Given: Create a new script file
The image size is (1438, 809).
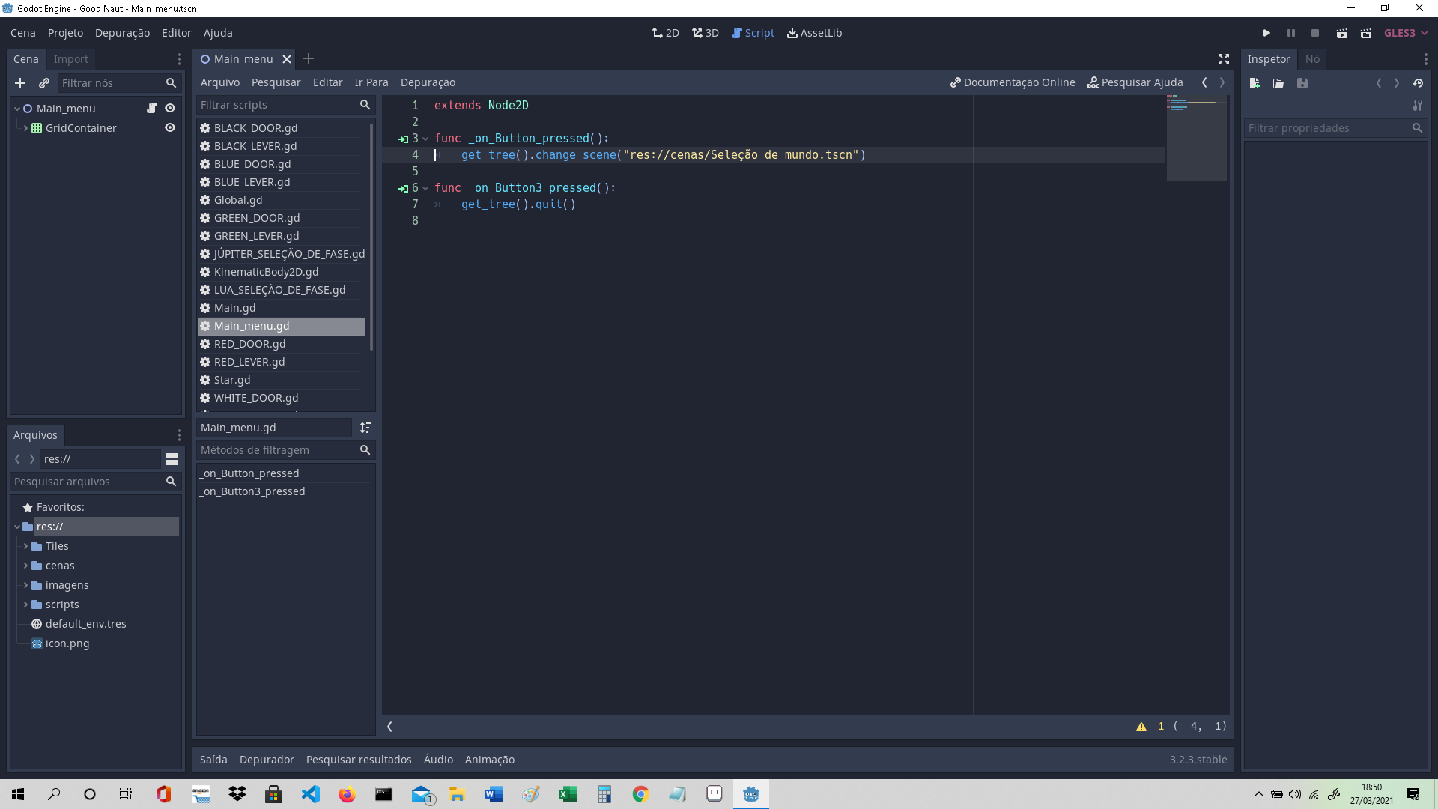Looking at the screenshot, I should pyautogui.click(x=1254, y=83).
